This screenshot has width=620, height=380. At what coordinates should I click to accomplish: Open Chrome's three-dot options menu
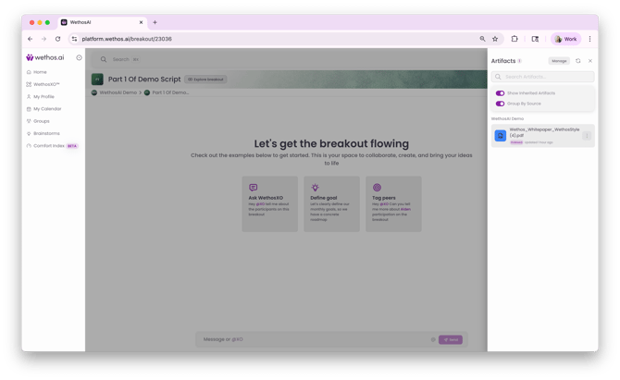pyautogui.click(x=589, y=39)
